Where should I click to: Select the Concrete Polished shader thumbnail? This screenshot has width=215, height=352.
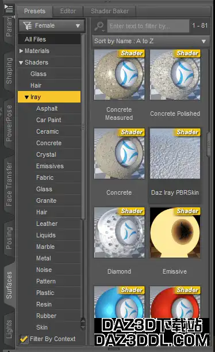click(175, 75)
